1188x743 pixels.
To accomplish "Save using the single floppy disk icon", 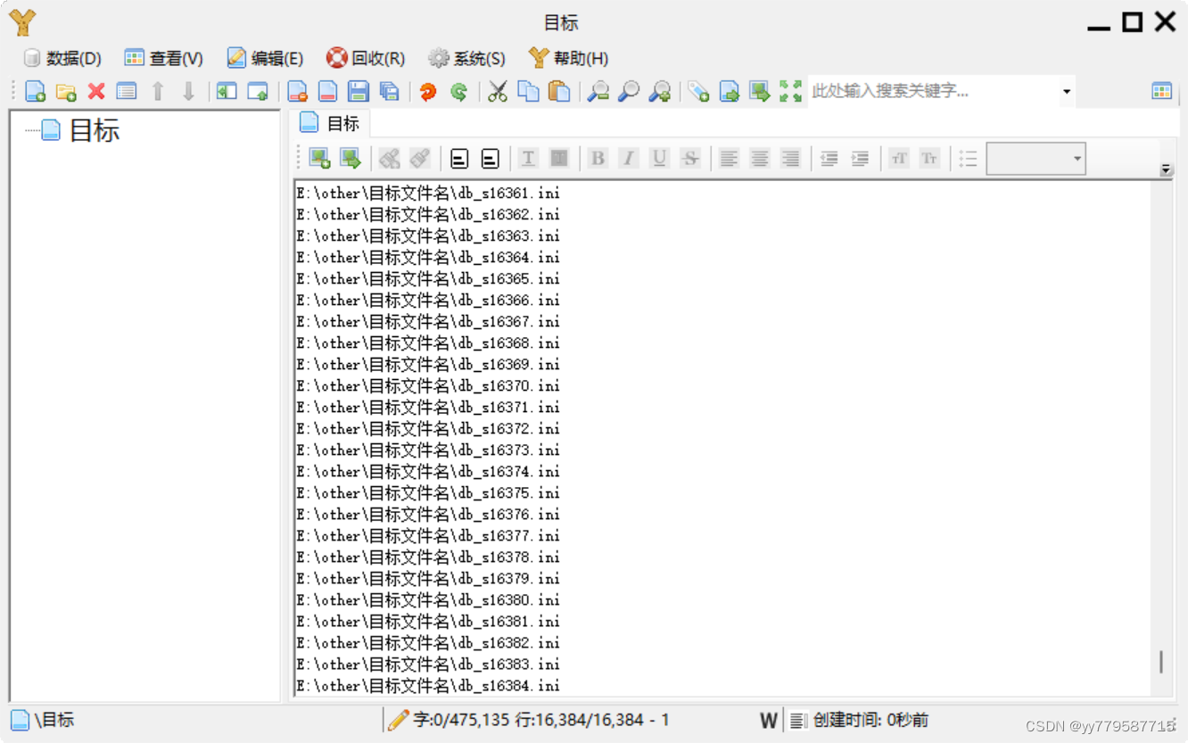I will 359,91.
